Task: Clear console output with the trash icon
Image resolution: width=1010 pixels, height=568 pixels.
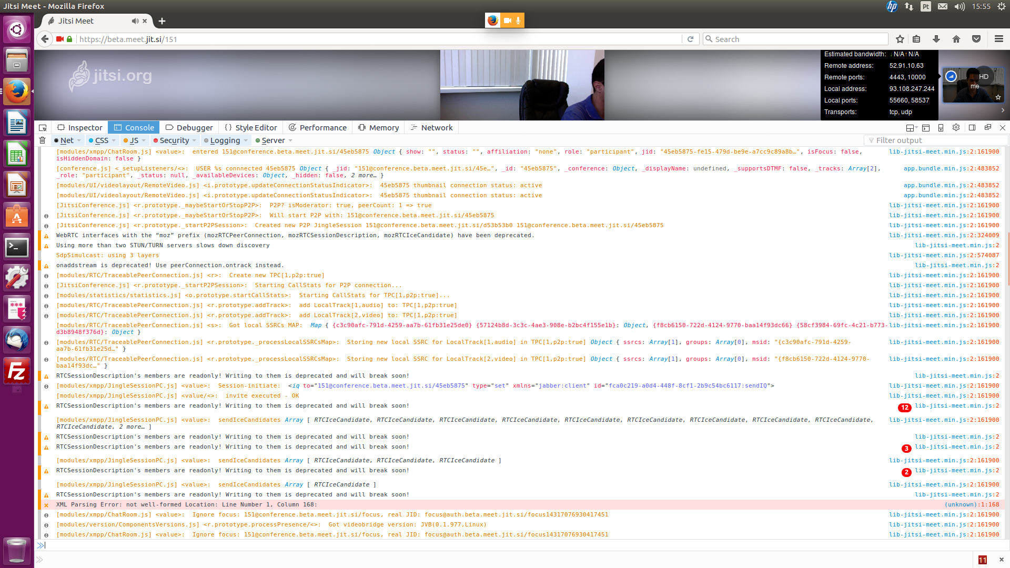Action: click(x=43, y=140)
